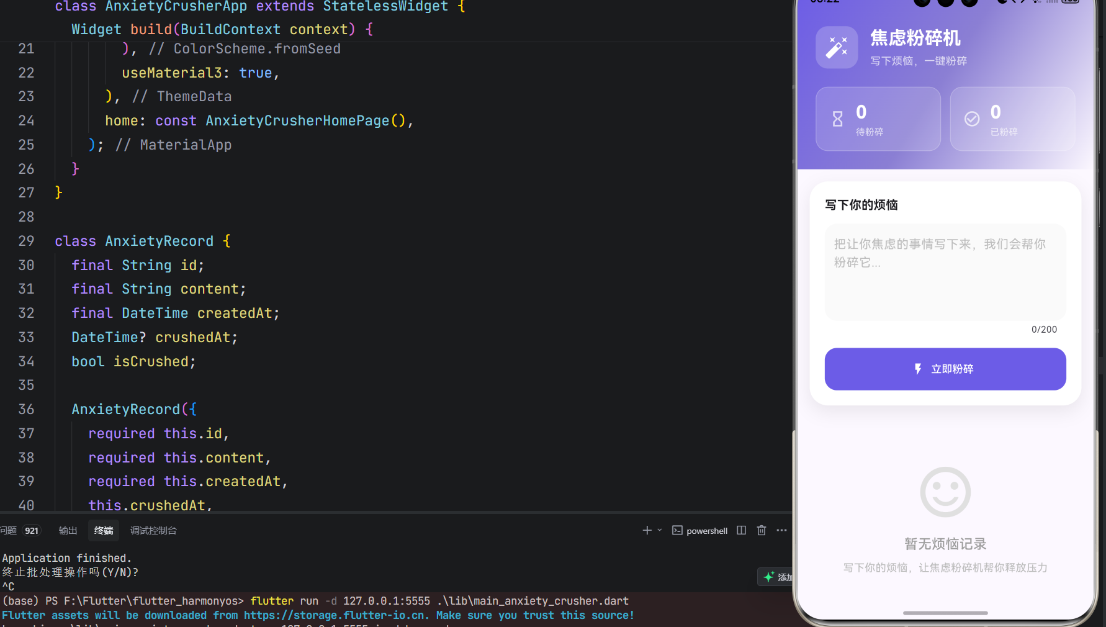Open the 调试控制台 tab

153,531
